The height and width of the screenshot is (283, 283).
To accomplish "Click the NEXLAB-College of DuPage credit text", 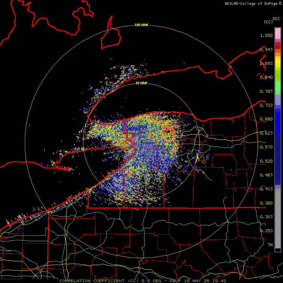I will pyautogui.click(x=251, y=3).
